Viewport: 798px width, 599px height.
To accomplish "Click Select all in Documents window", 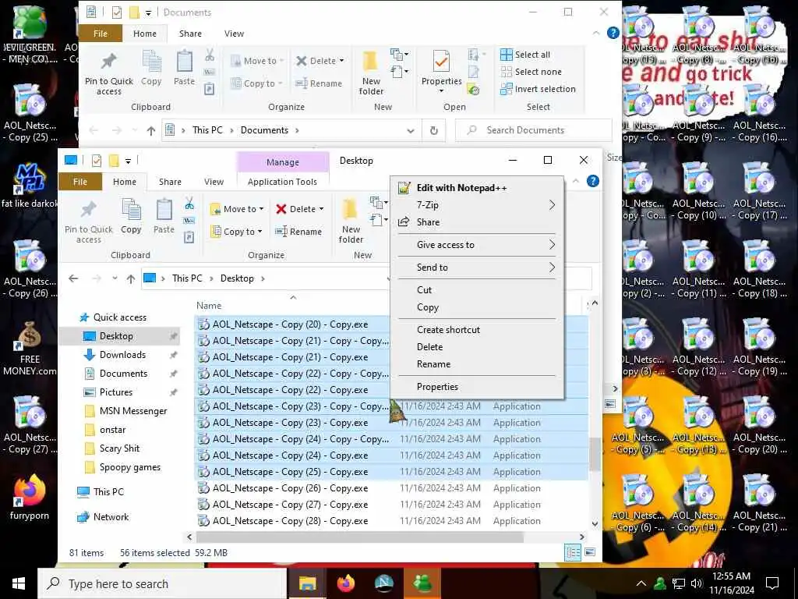I will [x=525, y=55].
